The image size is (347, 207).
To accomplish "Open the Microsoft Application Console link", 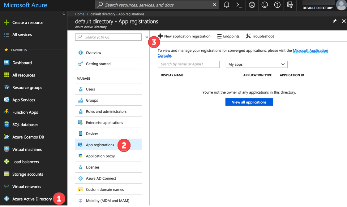I will pyautogui.click(x=310, y=50).
